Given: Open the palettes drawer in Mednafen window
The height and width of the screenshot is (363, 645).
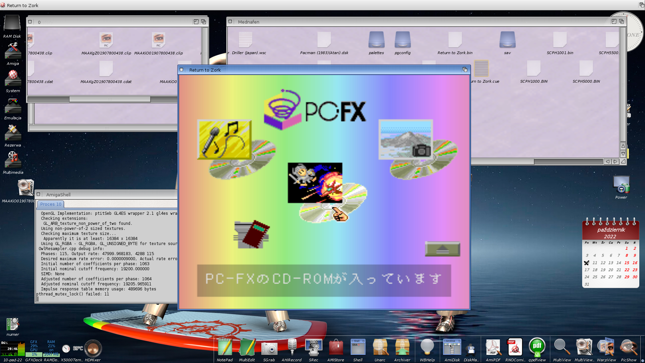Looking at the screenshot, I should point(376,43).
